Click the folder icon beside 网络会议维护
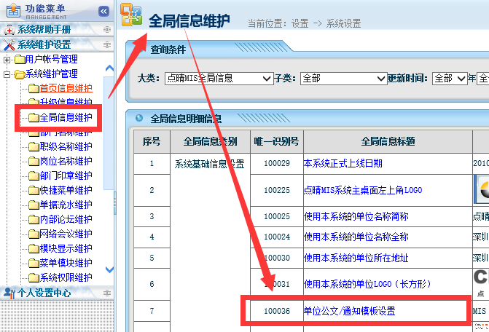This screenshot has width=489, height=332. [34, 234]
